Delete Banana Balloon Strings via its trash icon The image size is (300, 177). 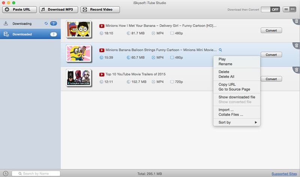(297, 45)
